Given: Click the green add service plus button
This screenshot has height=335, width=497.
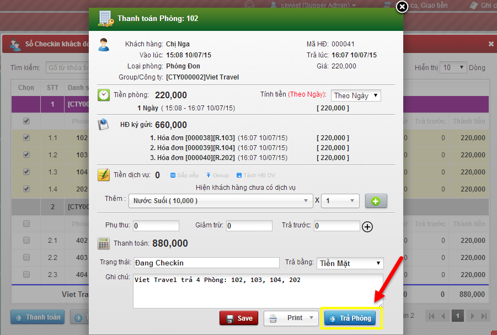Looking at the screenshot, I should point(376,201).
